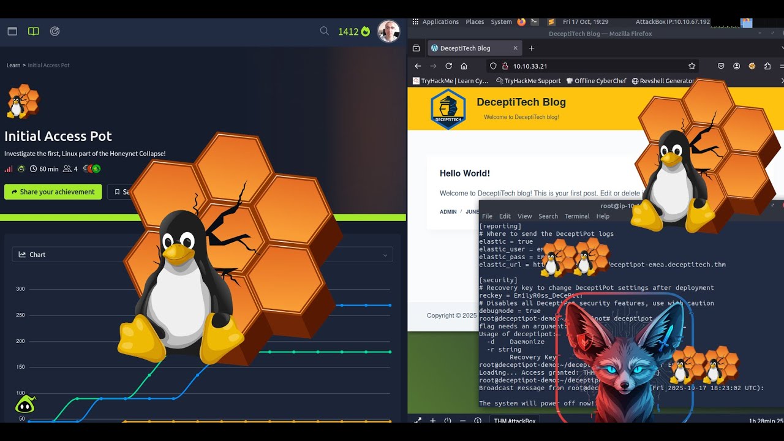Click the tracking protection shield icon
Viewport: 784px width, 441px height.
[494, 66]
